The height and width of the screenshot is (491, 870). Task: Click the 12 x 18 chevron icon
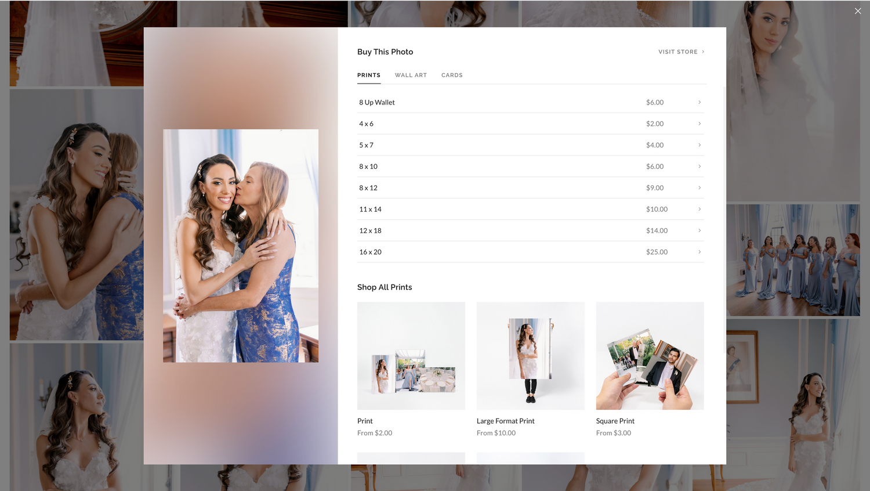click(699, 230)
